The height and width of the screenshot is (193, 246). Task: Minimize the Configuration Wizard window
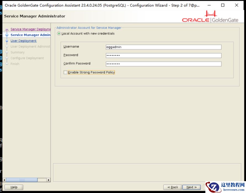(209, 5)
